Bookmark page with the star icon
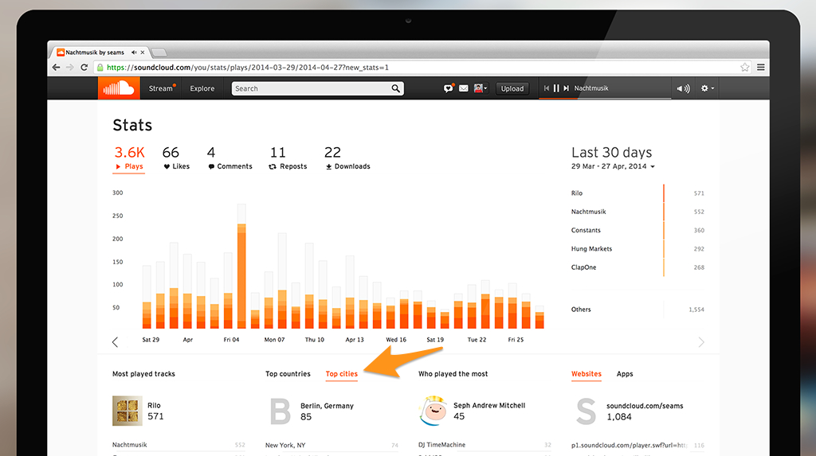The image size is (816, 456). click(x=745, y=67)
